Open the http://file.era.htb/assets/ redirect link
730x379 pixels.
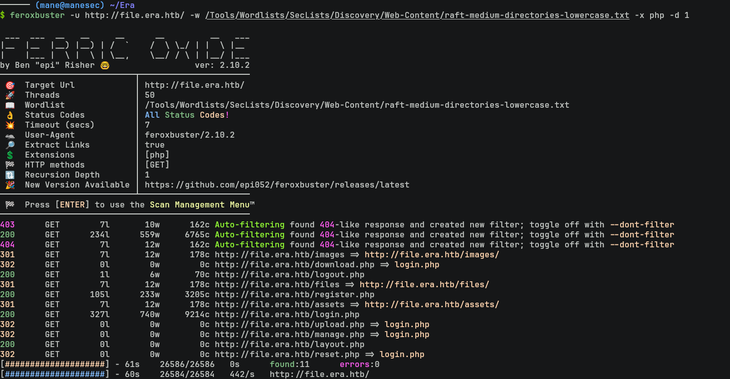(x=432, y=305)
